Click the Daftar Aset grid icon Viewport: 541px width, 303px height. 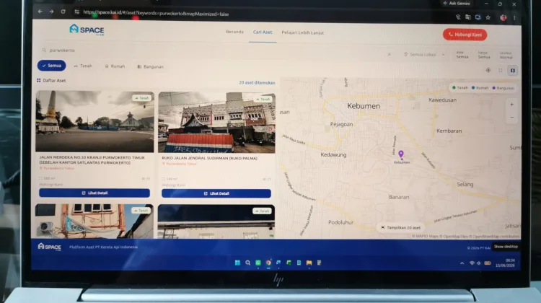(x=39, y=80)
